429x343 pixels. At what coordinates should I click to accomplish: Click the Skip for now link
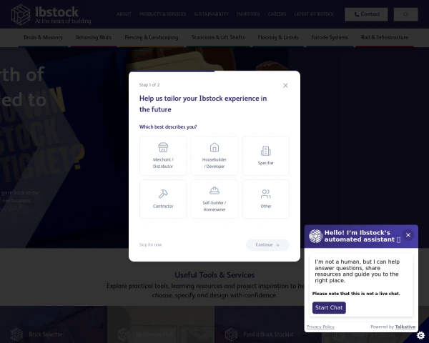[x=150, y=245]
